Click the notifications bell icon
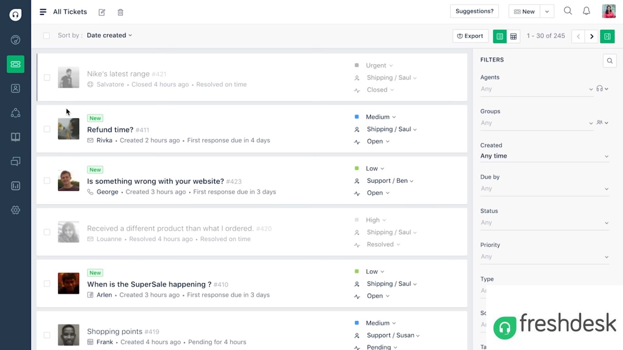 coord(587,11)
